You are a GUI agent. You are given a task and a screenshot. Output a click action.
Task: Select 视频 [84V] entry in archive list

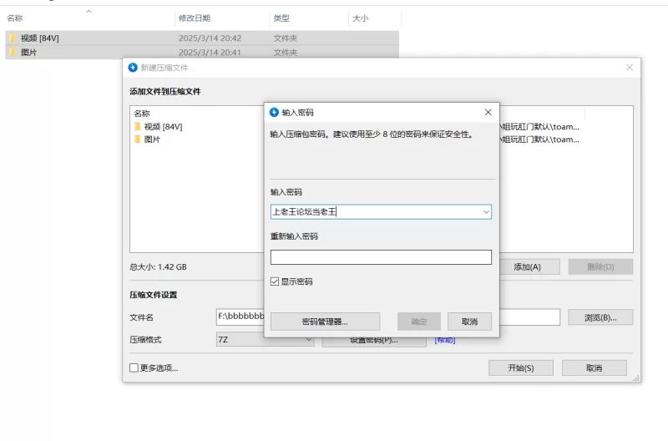pyautogui.click(x=163, y=127)
